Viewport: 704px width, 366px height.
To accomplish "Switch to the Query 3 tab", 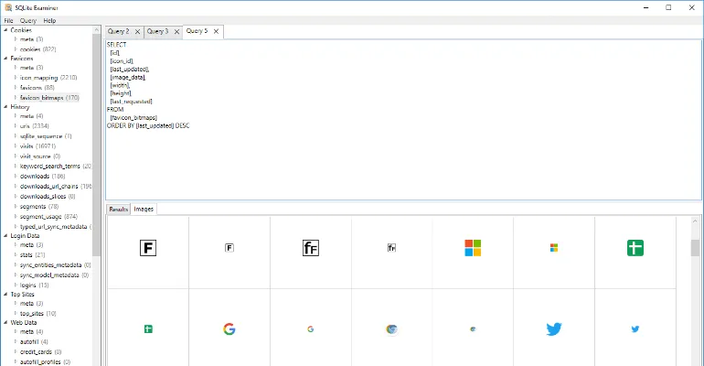I will (157, 31).
